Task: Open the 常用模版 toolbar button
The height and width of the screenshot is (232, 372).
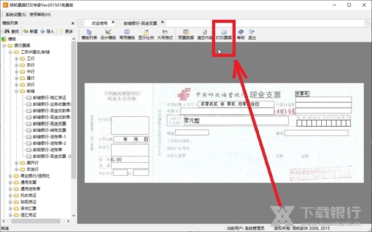Action: [127, 35]
